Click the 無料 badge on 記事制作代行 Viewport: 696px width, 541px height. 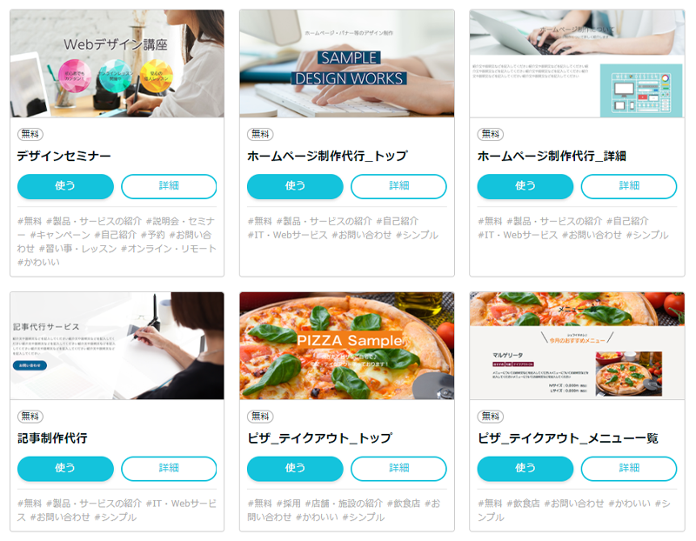[30, 417]
